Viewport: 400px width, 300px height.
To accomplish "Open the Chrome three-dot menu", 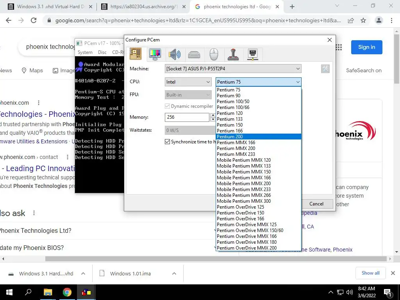I will tap(391, 20).
